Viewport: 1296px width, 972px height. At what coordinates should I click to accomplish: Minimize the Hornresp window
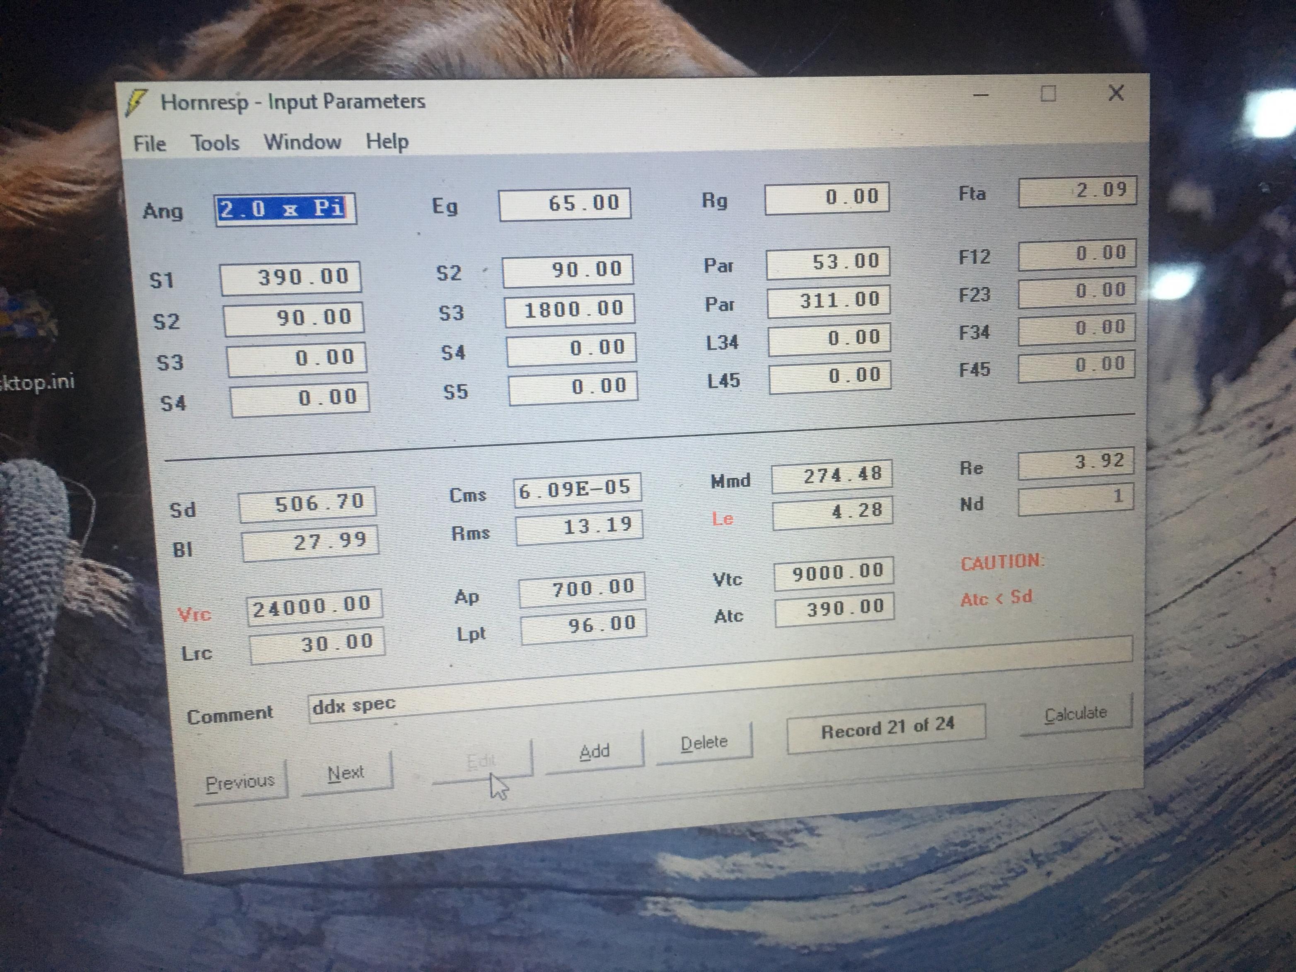point(981,95)
